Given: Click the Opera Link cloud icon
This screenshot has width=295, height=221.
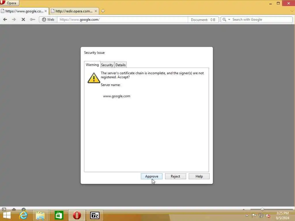Looking at the screenshot, I should 14,209.
